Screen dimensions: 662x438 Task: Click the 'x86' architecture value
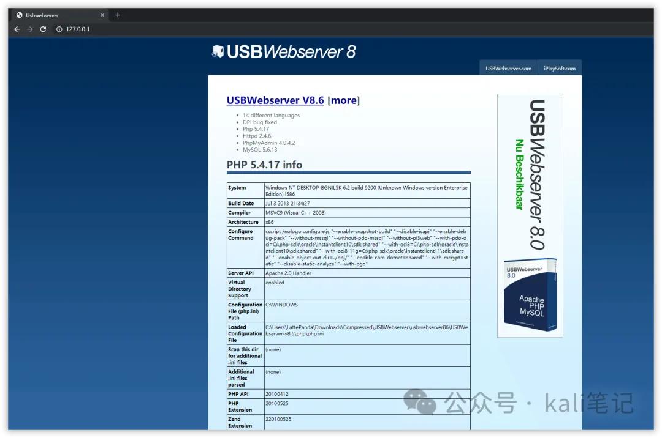pyautogui.click(x=269, y=222)
